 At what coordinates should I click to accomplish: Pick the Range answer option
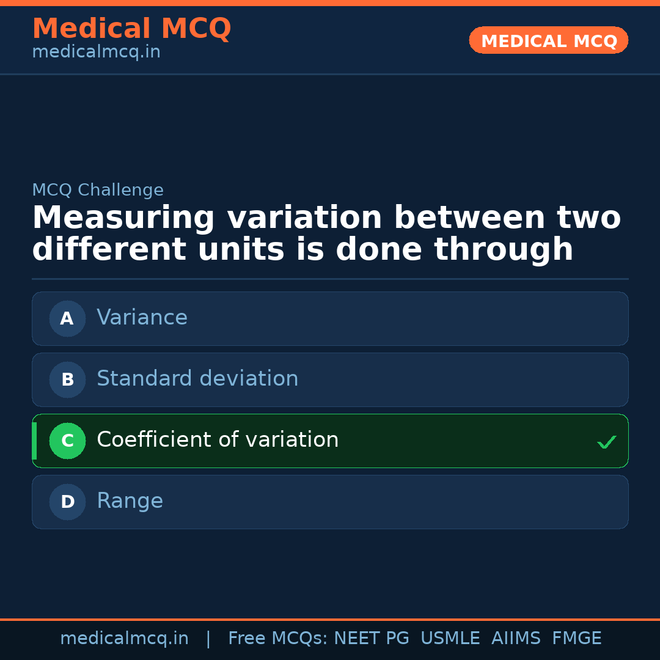click(330, 502)
